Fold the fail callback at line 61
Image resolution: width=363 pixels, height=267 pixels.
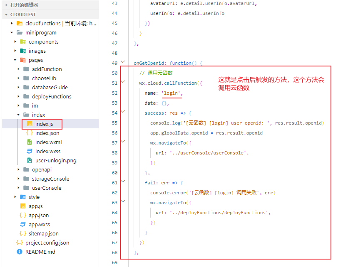(x=123, y=181)
